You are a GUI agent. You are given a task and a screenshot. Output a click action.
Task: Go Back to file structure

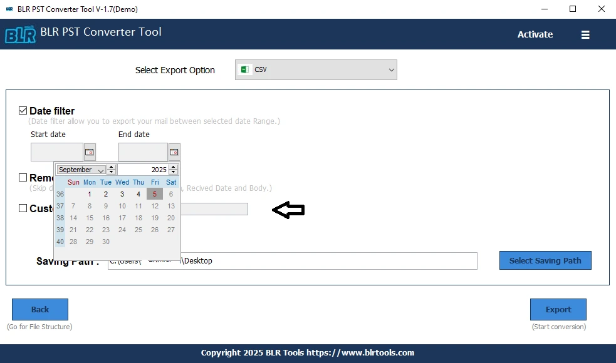pyautogui.click(x=40, y=310)
